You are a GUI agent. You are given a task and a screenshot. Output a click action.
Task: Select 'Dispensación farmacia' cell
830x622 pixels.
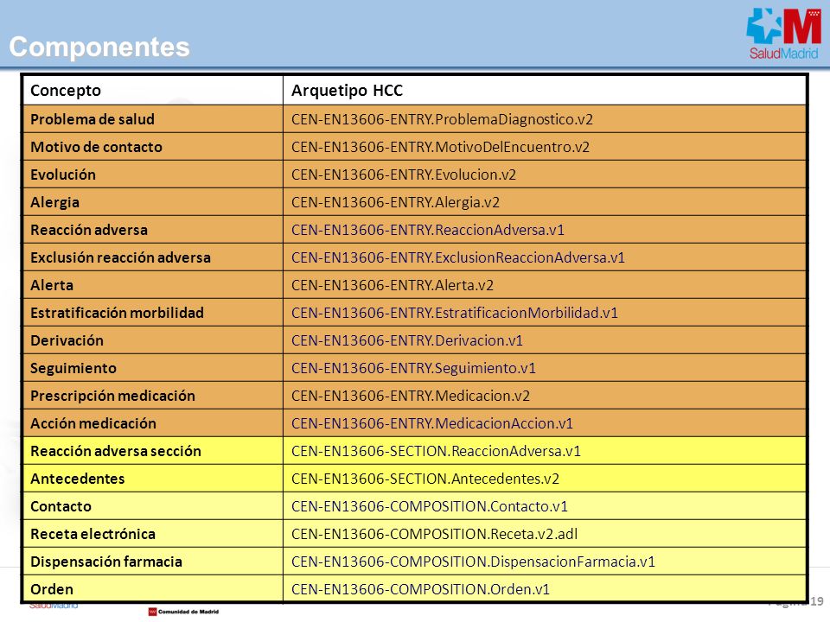pos(153,562)
